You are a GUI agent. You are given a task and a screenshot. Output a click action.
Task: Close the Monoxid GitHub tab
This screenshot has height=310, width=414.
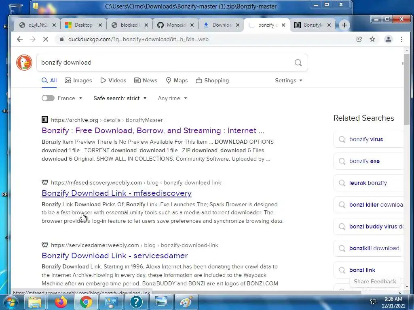(x=192, y=25)
